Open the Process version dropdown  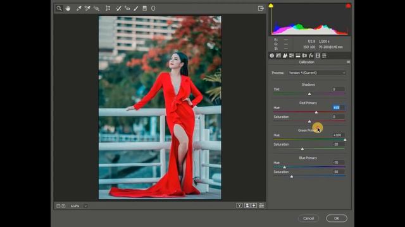tap(317, 73)
